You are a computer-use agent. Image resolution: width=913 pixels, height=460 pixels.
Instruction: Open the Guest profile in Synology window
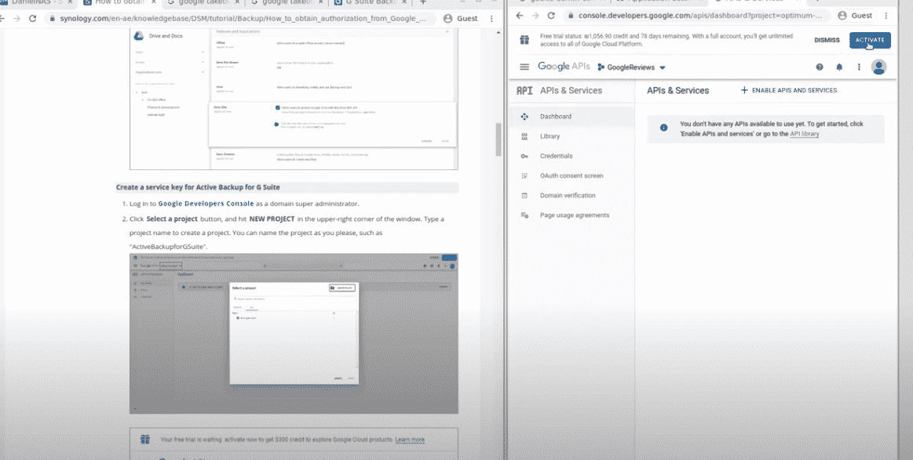tap(460, 19)
